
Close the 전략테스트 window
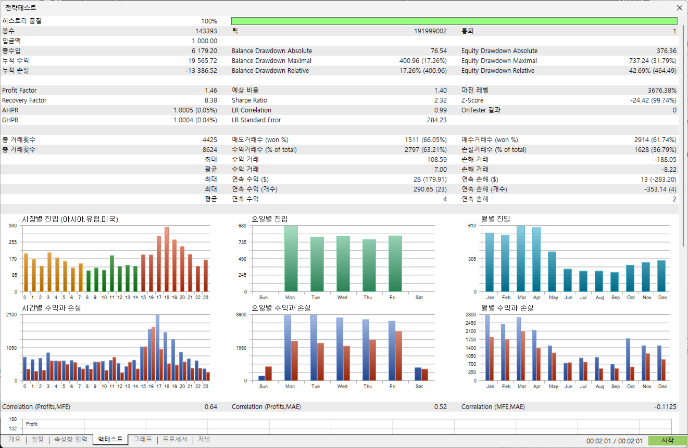point(679,8)
